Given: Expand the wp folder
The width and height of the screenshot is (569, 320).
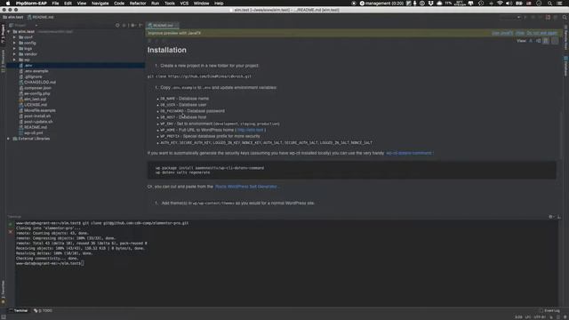Looking at the screenshot, I should tap(14, 60).
